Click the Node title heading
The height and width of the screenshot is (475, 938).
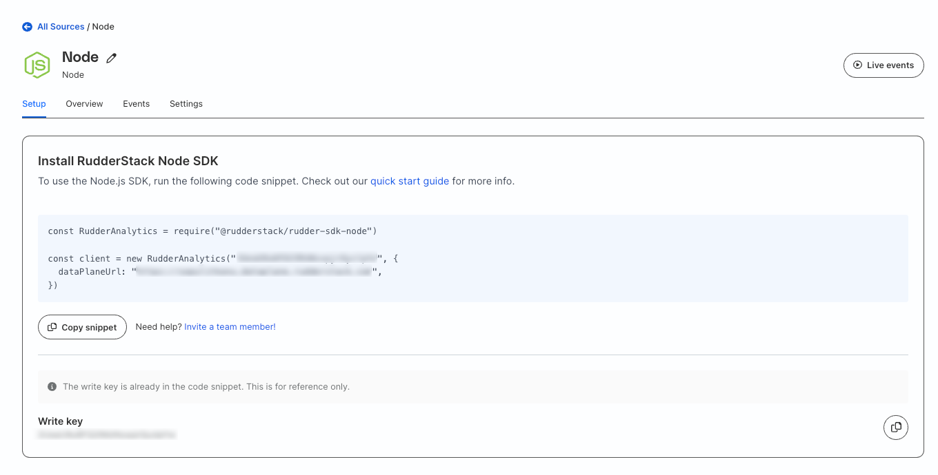[x=81, y=57]
